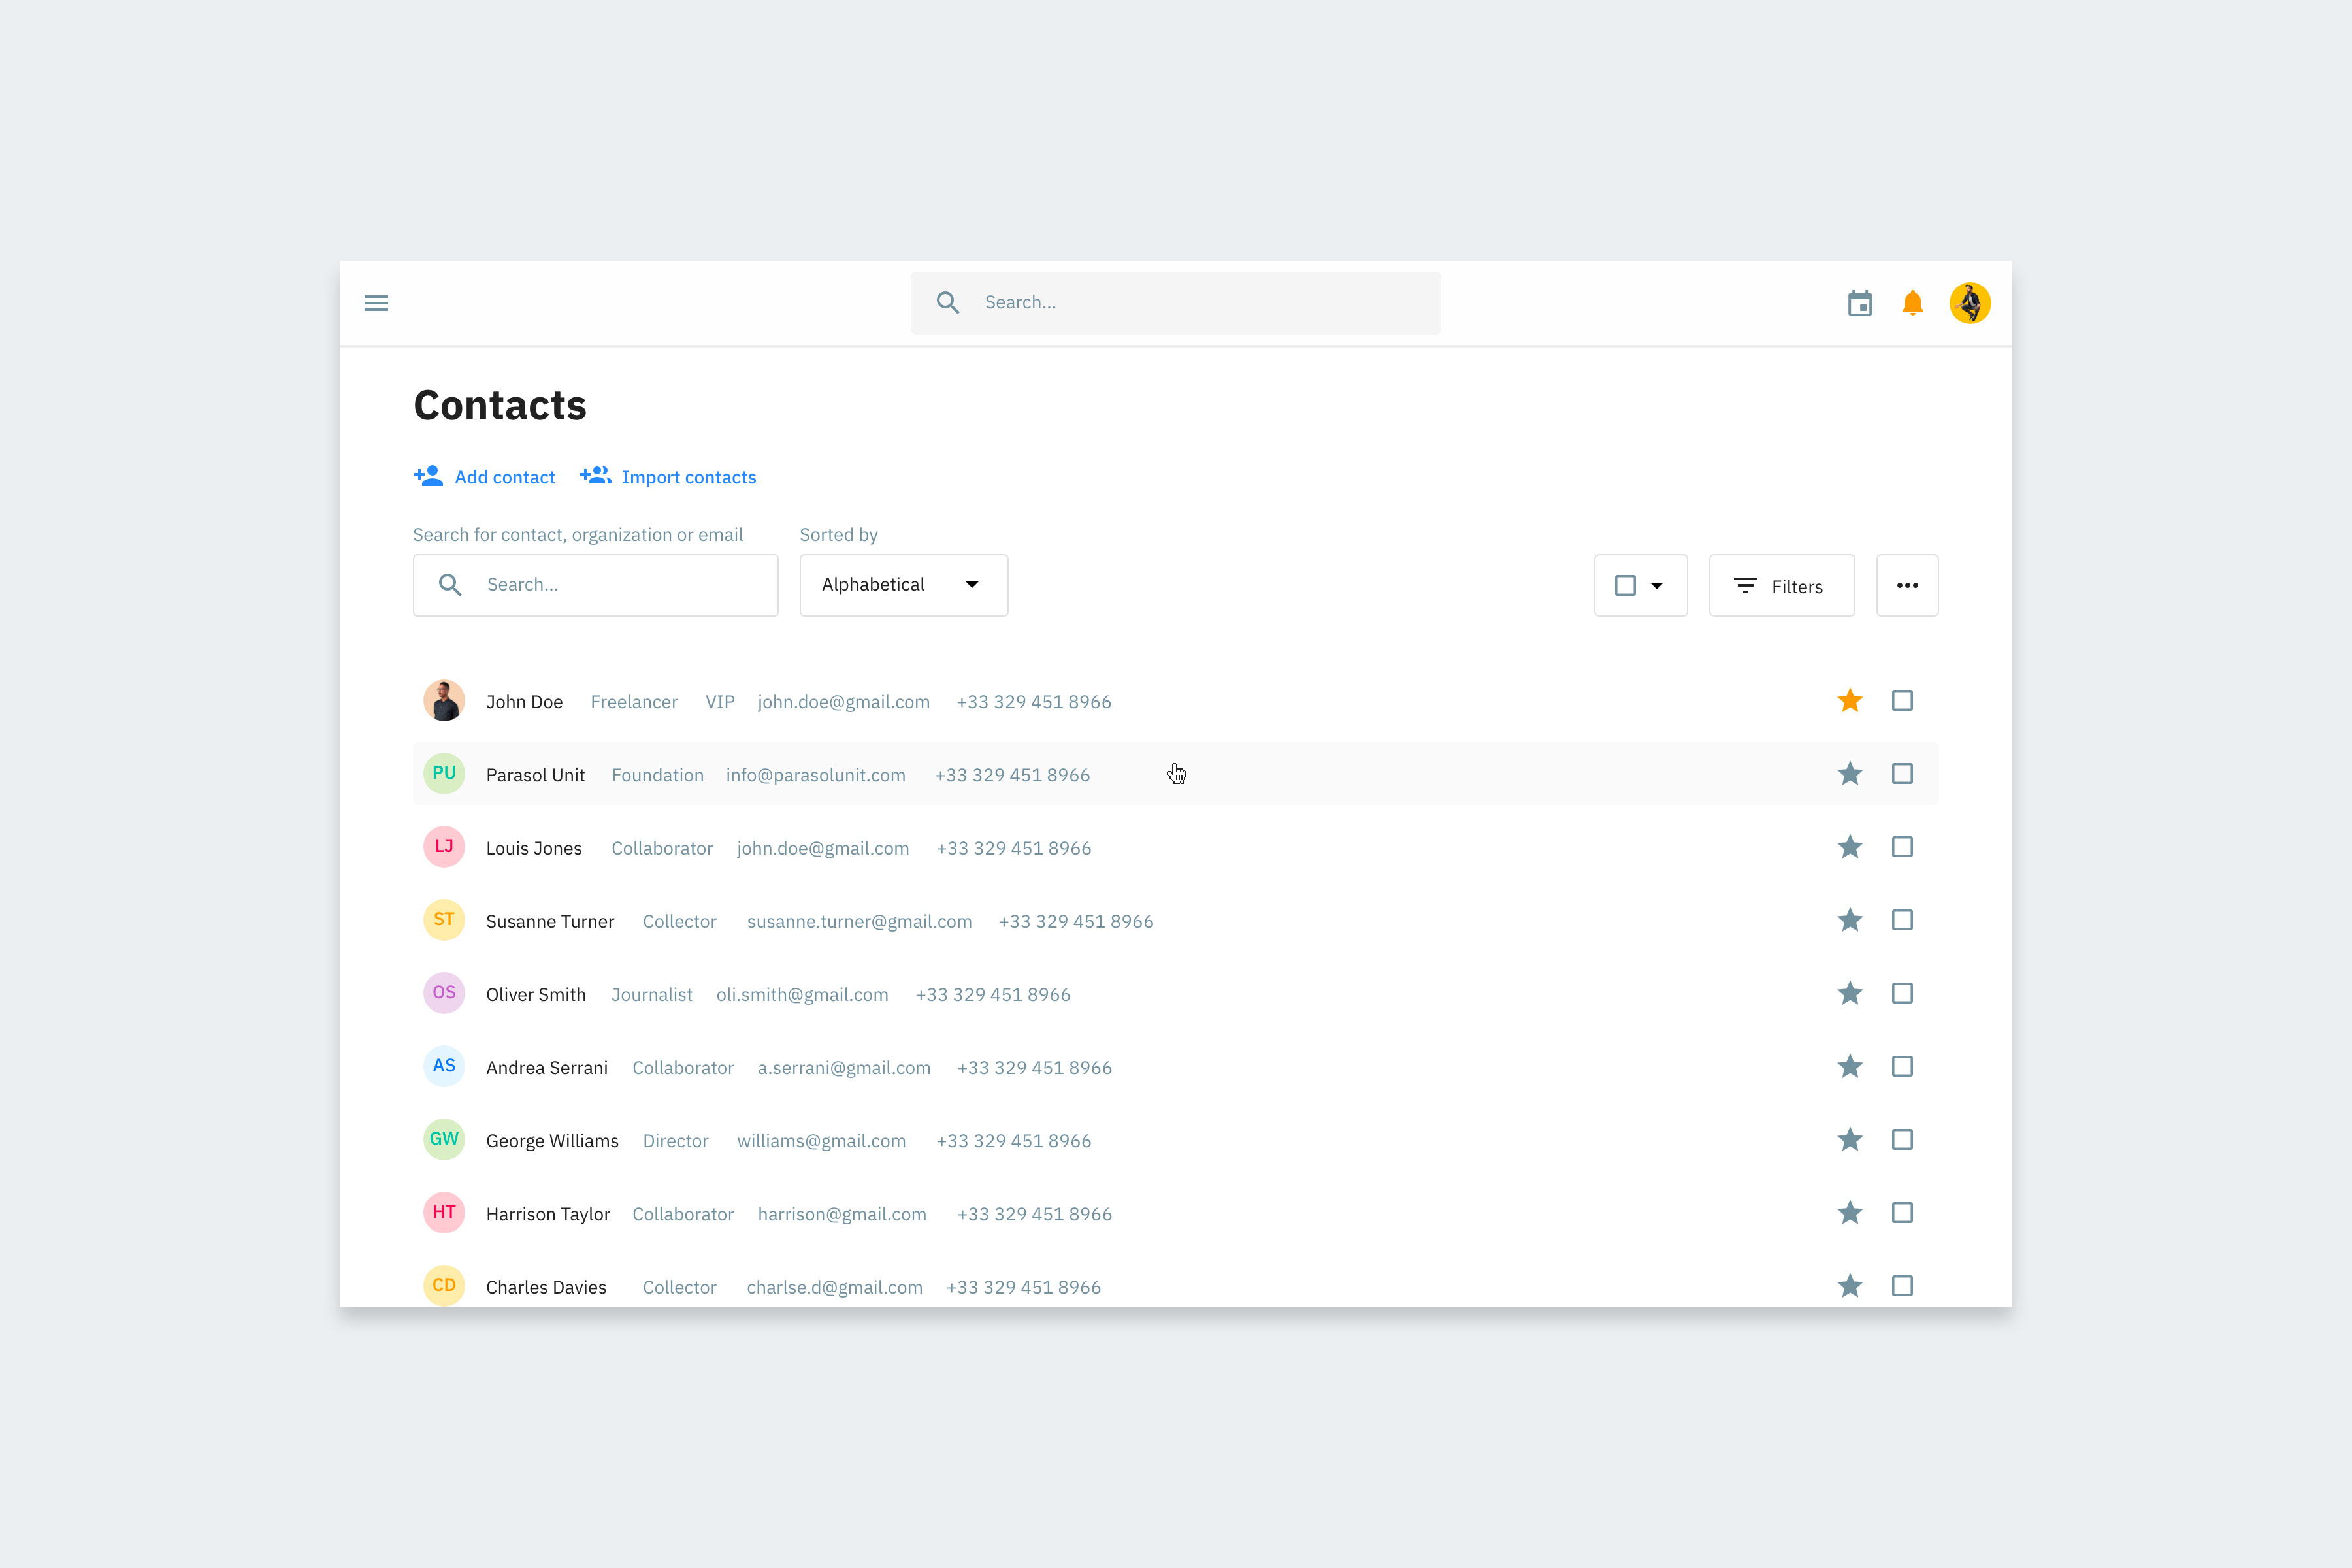Click the LJ avatar for Louis Jones
The width and height of the screenshot is (2352, 1568).
tap(444, 847)
